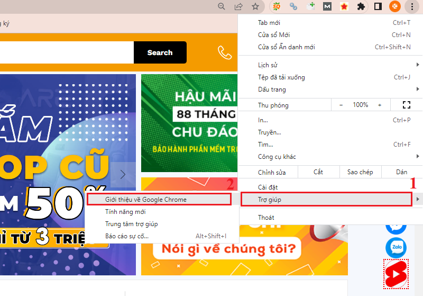The height and width of the screenshot is (296, 423).
Task: Click the next arrow on banner carousel
Action: pos(123,174)
